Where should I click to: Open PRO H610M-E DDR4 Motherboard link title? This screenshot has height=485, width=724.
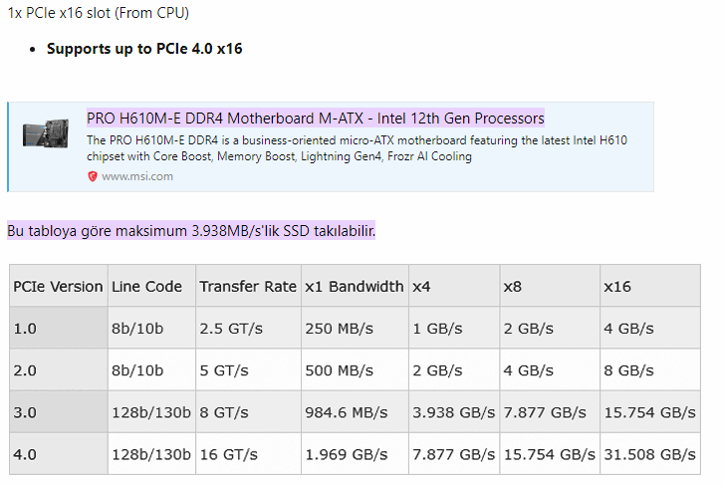[x=316, y=119]
